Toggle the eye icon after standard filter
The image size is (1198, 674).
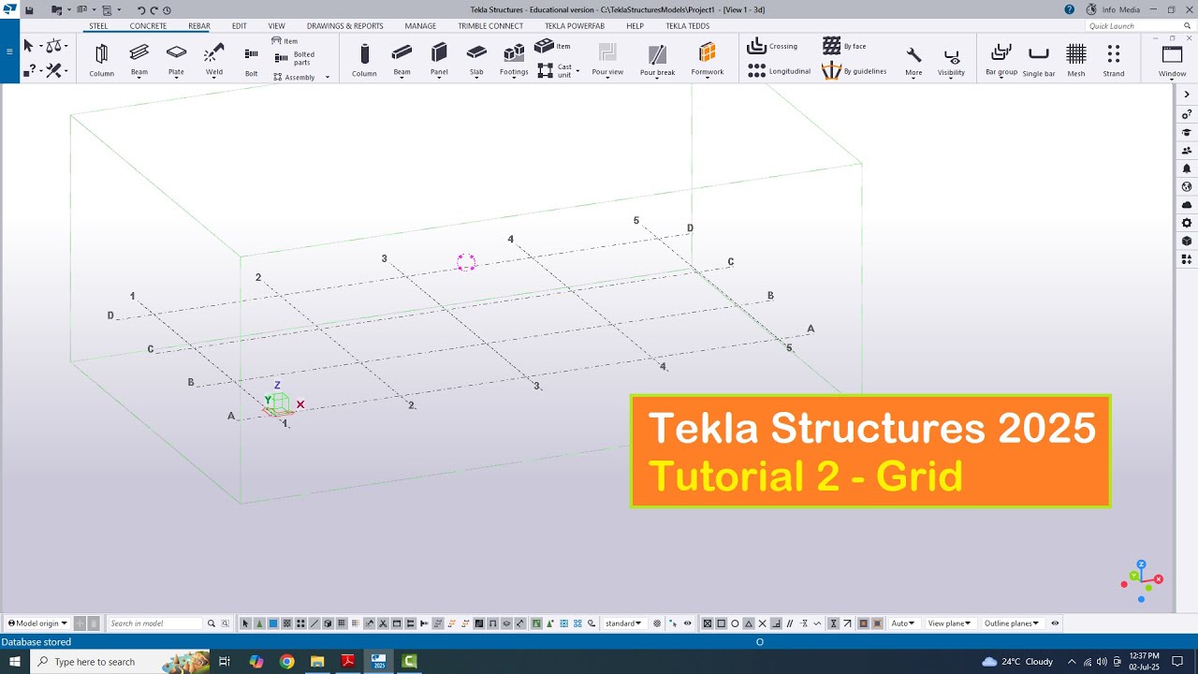point(688,623)
